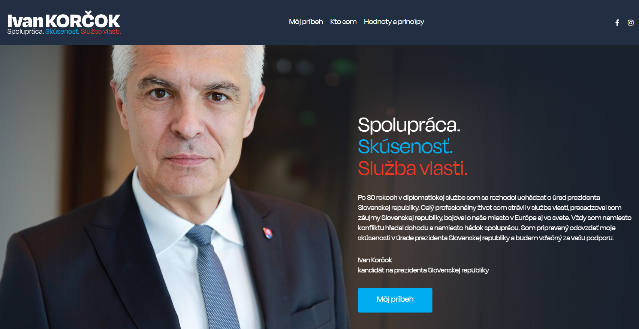This screenshot has width=639, height=329.
Task: Open the Kto som menu item
Action: (x=343, y=22)
